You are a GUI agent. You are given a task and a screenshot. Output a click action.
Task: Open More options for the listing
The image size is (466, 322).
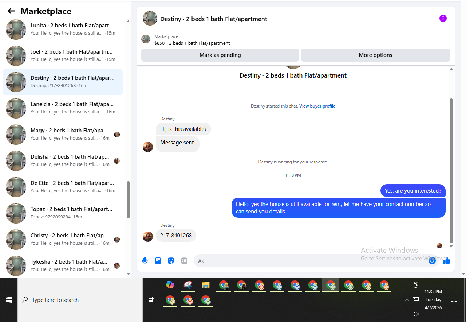(375, 55)
